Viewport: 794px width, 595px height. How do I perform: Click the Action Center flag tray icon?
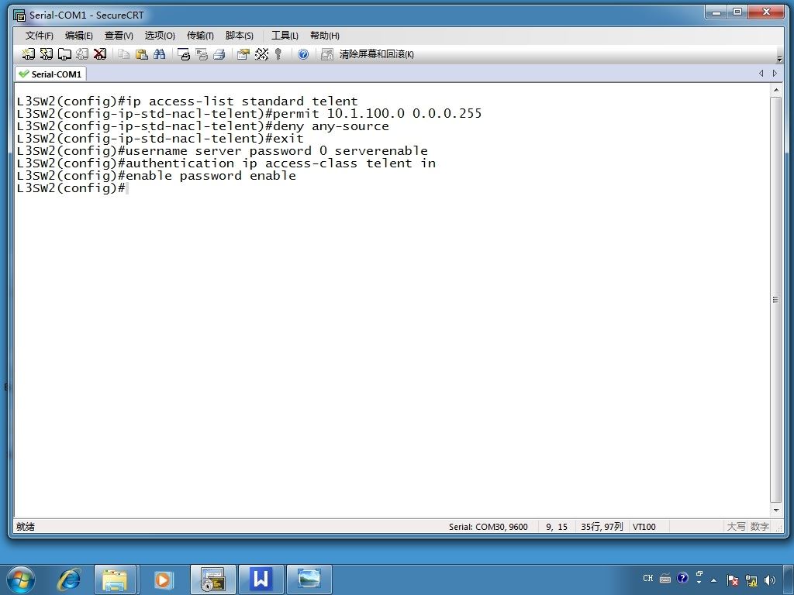pyautogui.click(x=732, y=580)
